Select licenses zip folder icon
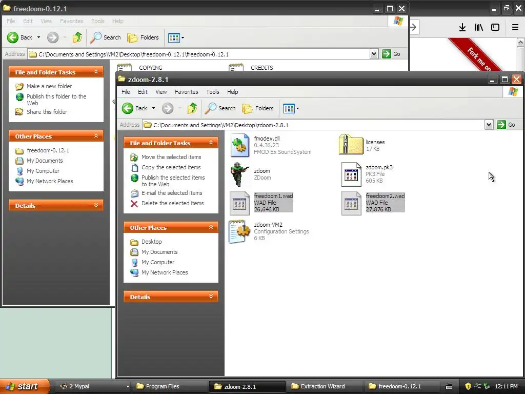 tap(351, 144)
